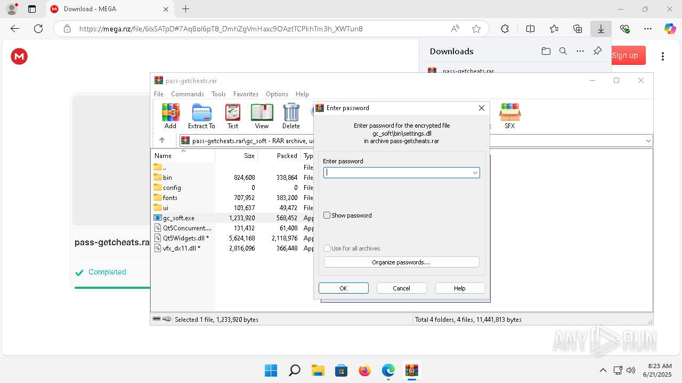The image size is (682, 383).
Task: Sort file list by Name column
Action: tap(183, 156)
